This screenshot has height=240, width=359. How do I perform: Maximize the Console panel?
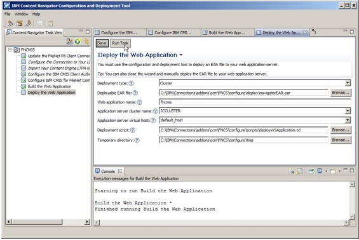tap(352, 170)
